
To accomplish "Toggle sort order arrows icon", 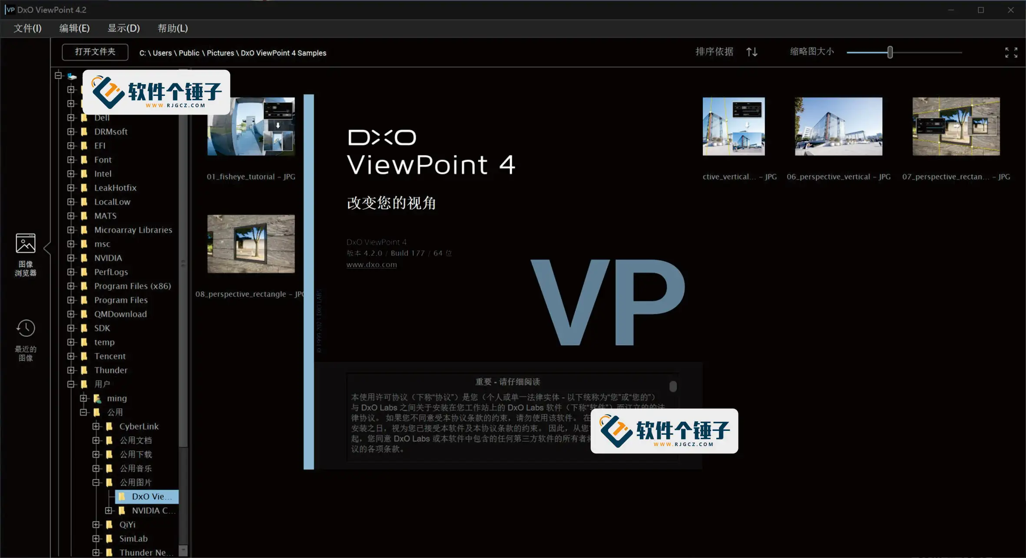I will click(x=752, y=52).
